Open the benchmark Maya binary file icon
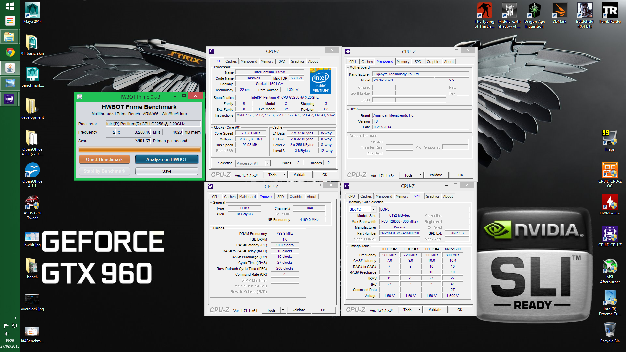The height and width of the screenshot is (352, 626). click(x=32, y=77)
